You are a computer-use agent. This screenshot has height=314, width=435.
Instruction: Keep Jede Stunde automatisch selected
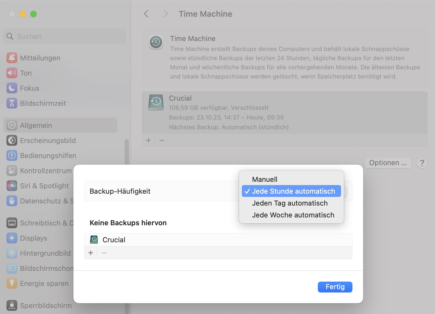(x=293, y=191)
